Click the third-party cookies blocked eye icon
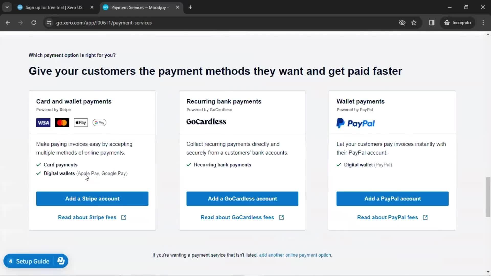The width and height of the screenshot is (491, 276). pos(402,23)
